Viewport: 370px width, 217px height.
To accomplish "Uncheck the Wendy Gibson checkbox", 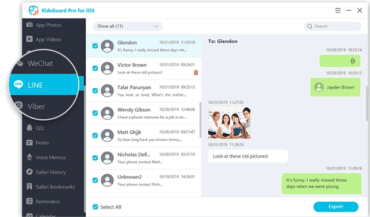I will coord(95,113).
